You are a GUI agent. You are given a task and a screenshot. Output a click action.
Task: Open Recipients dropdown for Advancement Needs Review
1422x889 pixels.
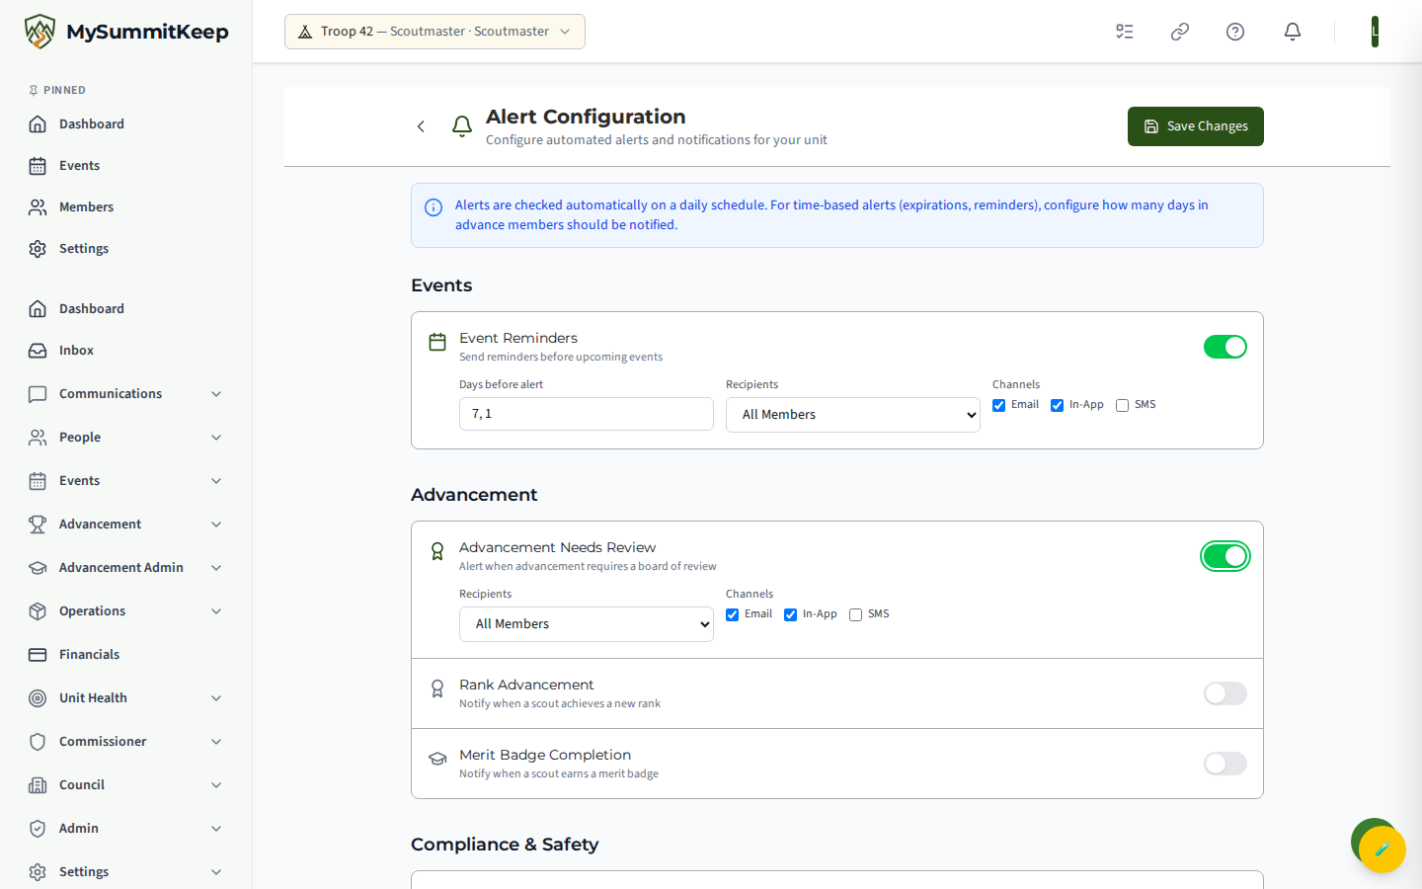[x=587, y=624]
